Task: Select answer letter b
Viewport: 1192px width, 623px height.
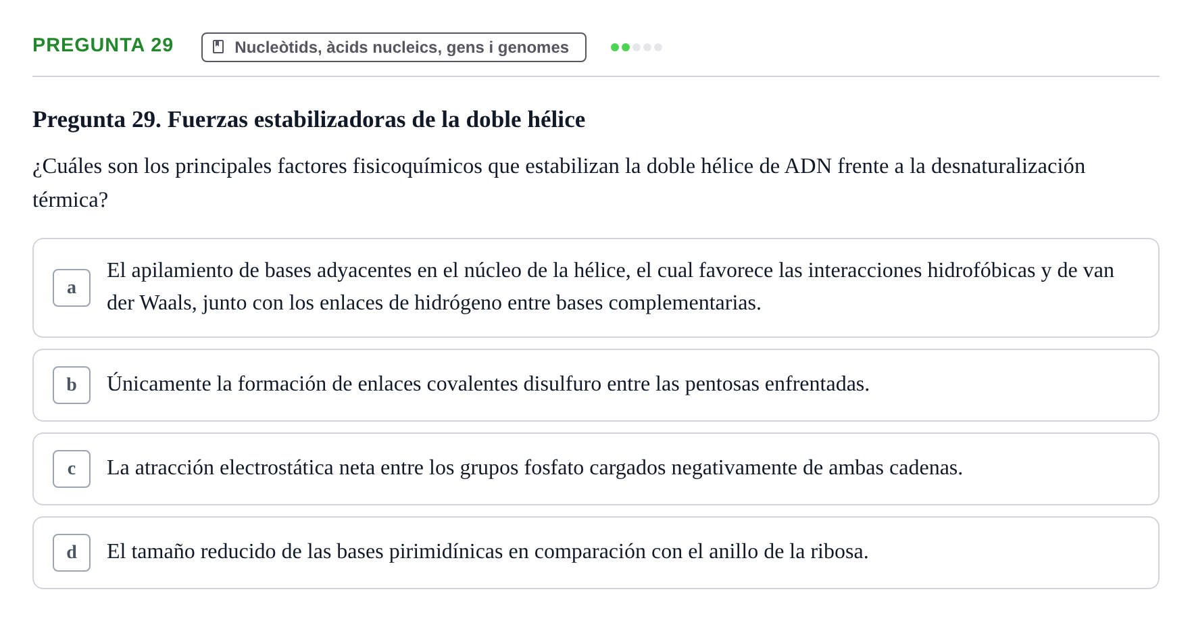Action: pyautogui.click(x=72, y=385)
